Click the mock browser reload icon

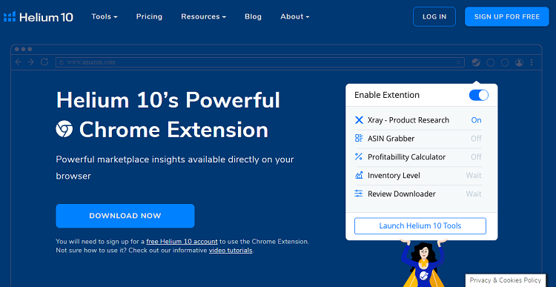(44, 62)
